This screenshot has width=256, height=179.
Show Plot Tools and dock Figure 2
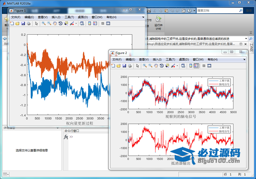(209, 66)
